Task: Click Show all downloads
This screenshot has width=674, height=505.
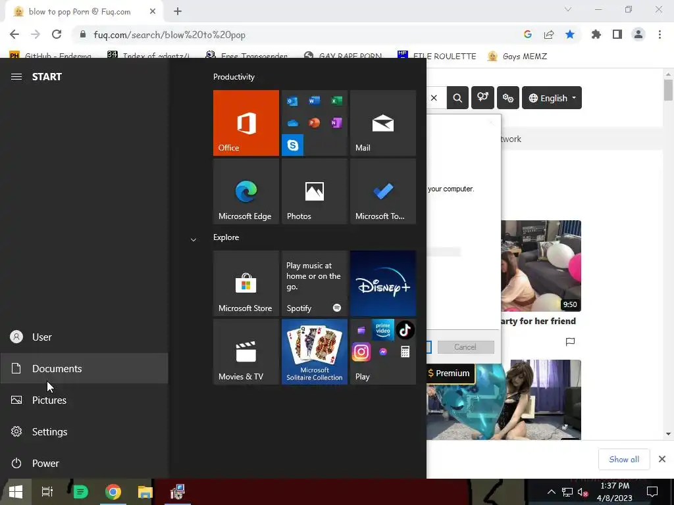Action: pos(624,460)
